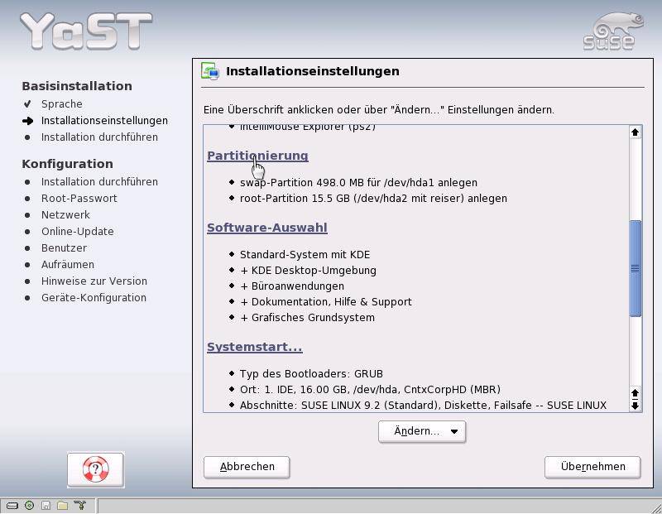
Task: Open the Partitionierung settings link
Action: tap(257, 156)
